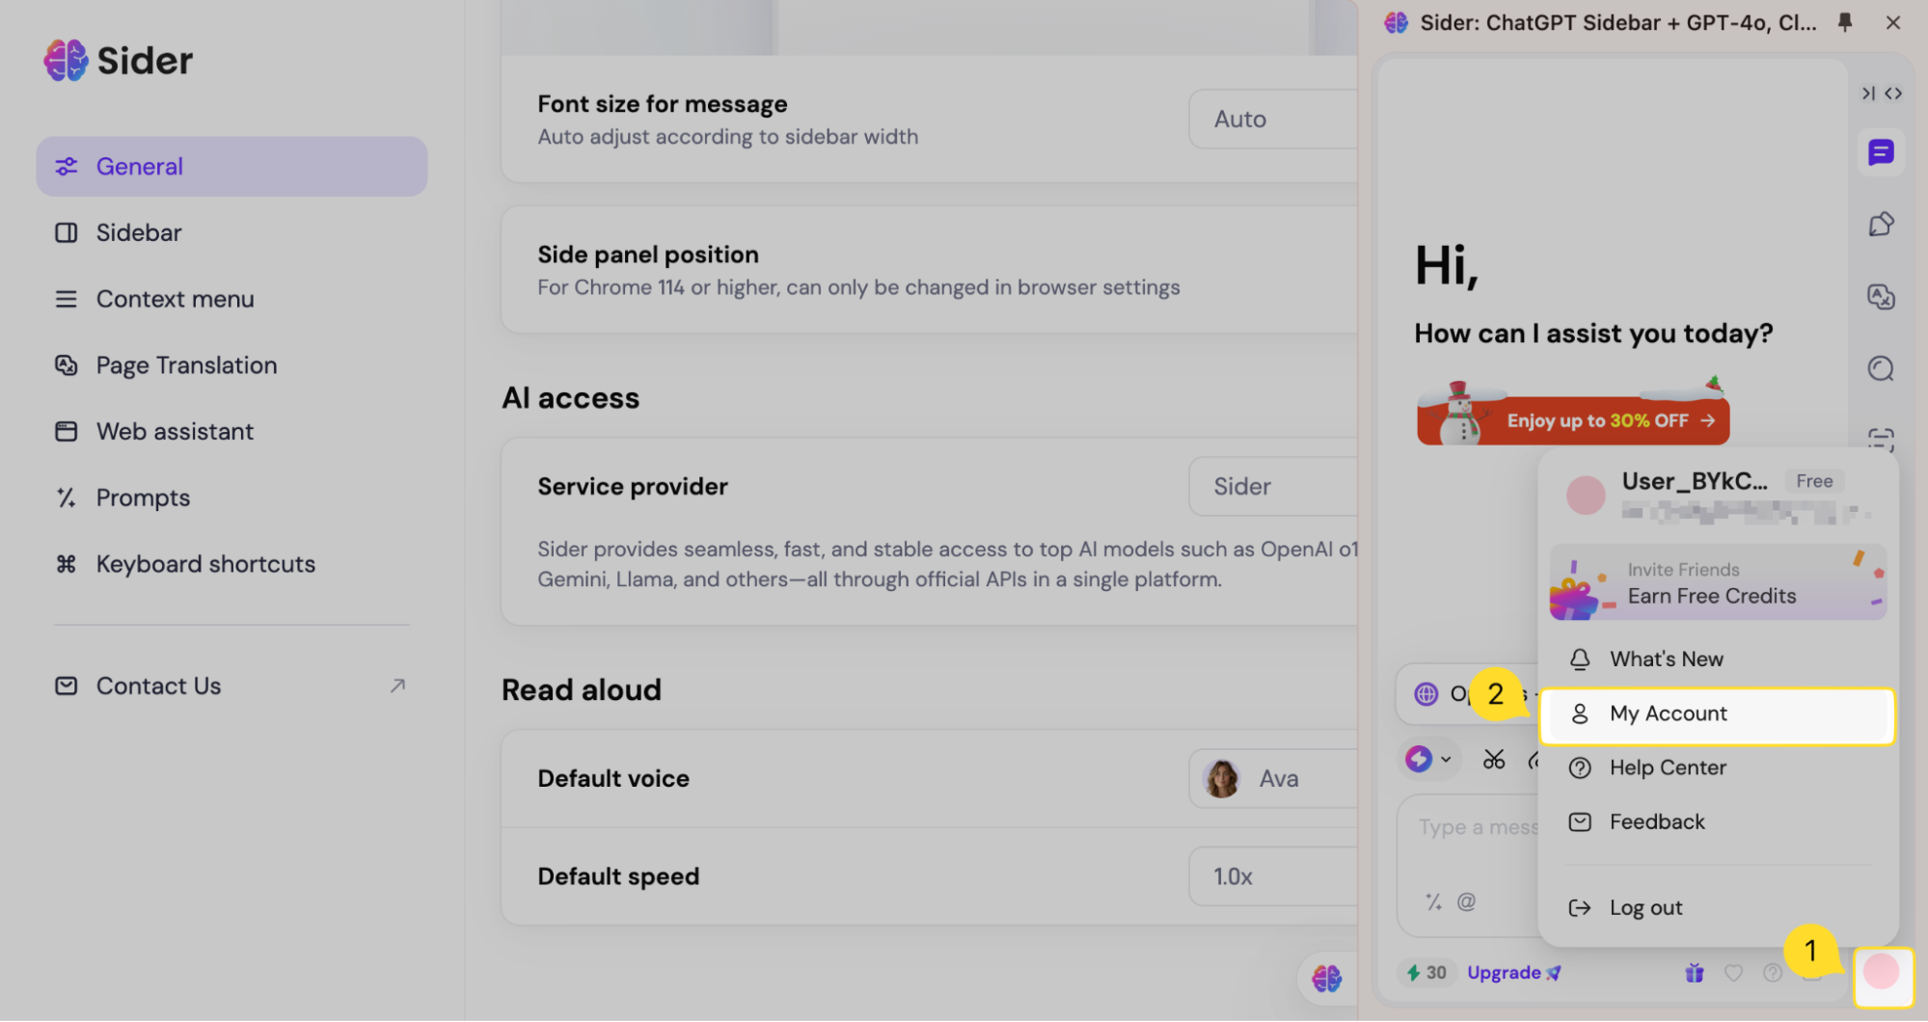
Task: Click the Log out arrow icon
Action: [x=1580, y=908]
